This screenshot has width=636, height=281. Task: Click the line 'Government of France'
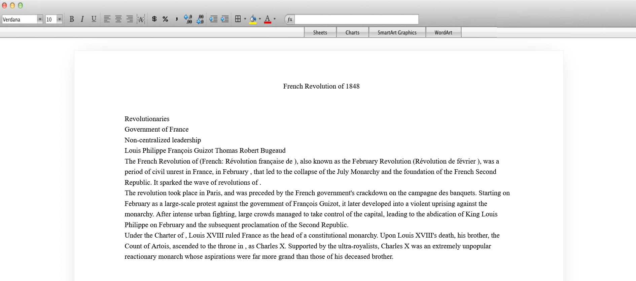pos(156,129)
